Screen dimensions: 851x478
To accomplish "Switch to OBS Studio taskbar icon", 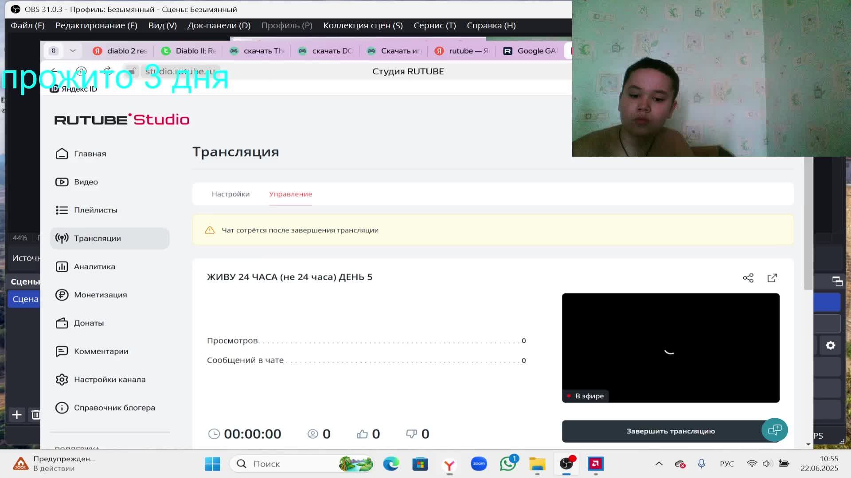I will tap(566, 464).
